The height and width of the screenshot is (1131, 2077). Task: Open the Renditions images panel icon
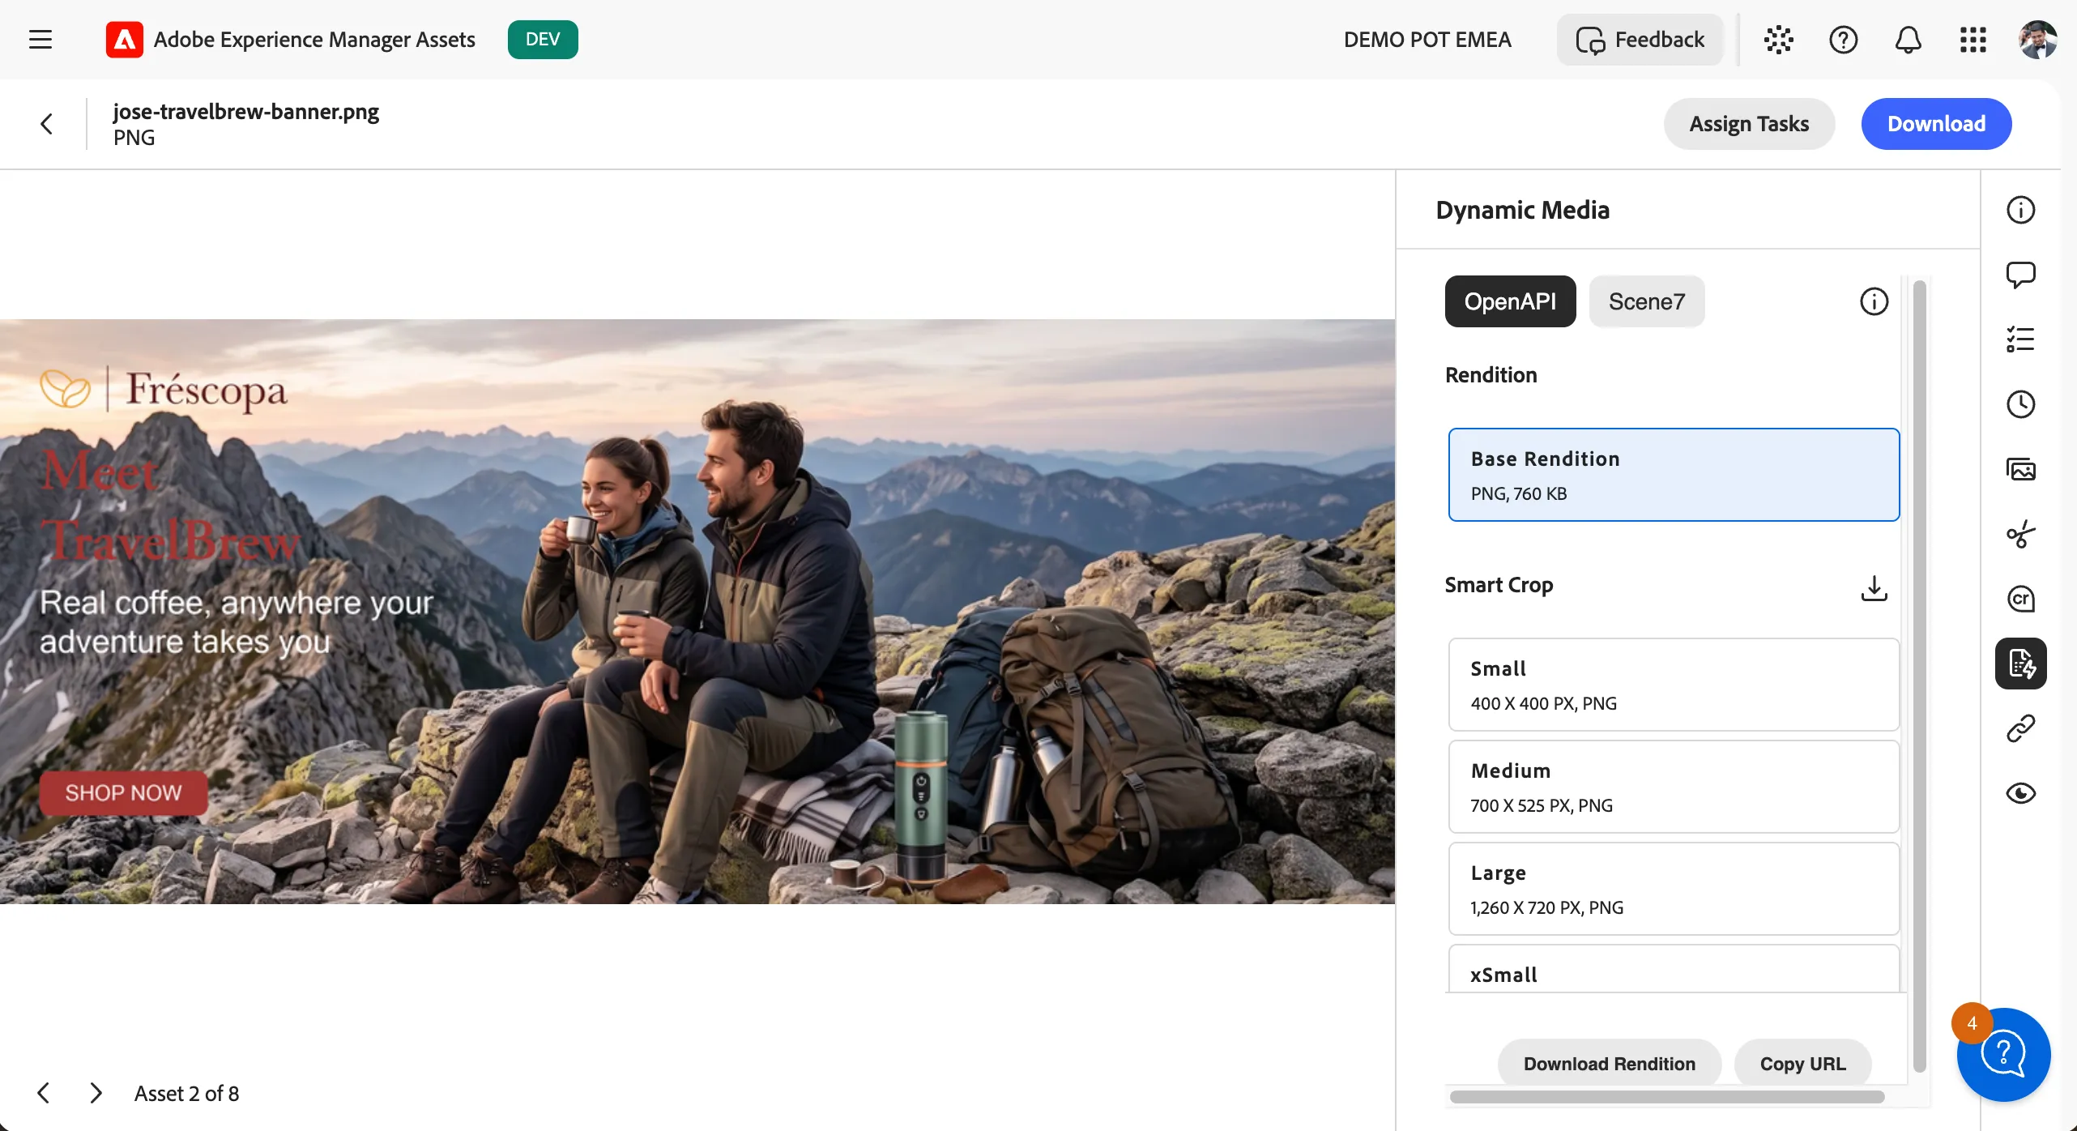pos(2020,469)
